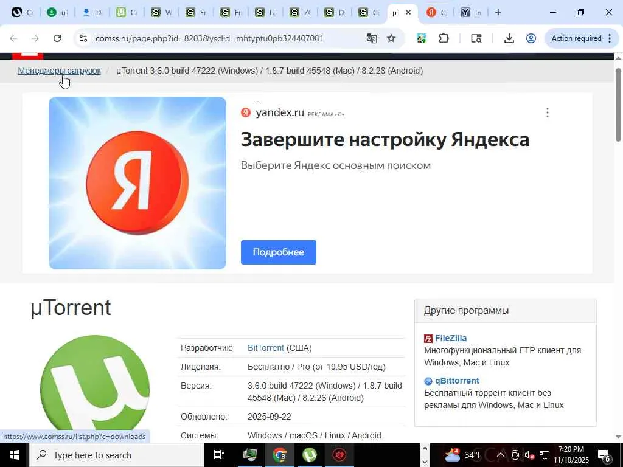
Task: Click the taskbar search box
Action: pos(117,455)
